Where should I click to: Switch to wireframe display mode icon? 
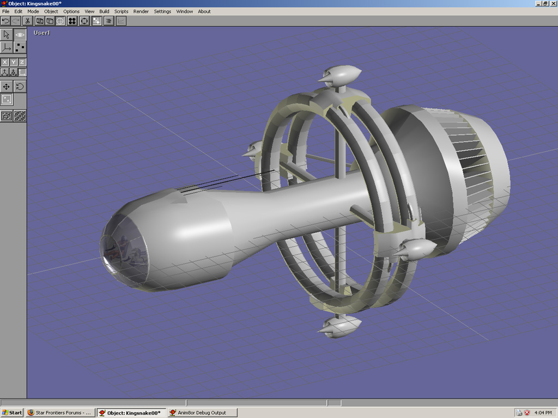tap(40, 21)
